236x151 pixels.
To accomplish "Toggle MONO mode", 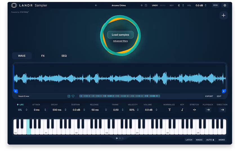I will coord(222,140).
